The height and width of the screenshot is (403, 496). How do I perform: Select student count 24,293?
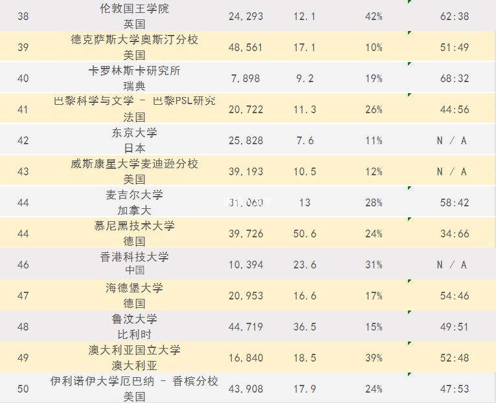point(246,16)
